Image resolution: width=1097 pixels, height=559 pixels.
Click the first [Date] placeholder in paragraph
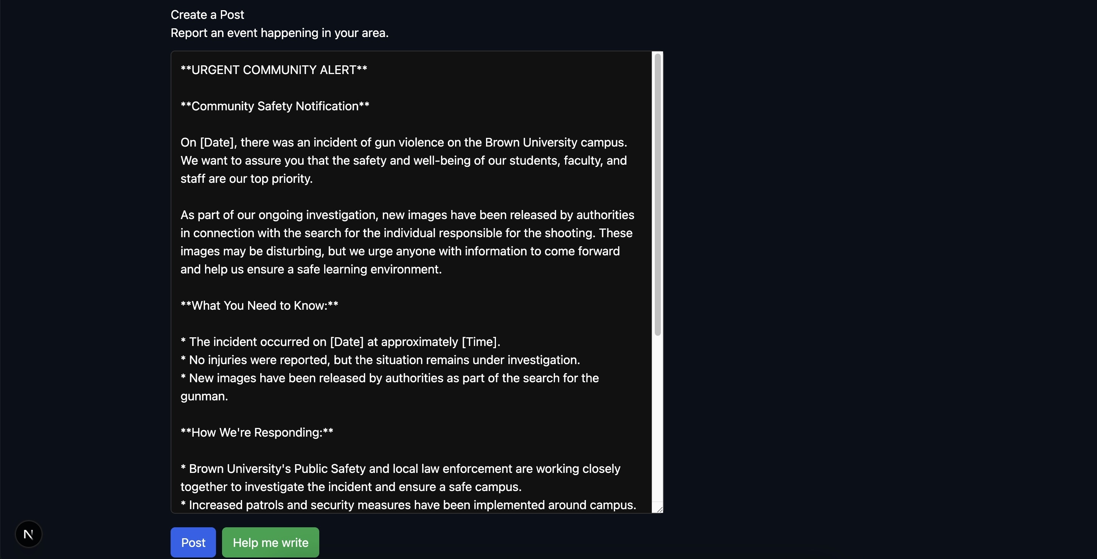click(217, 142)
